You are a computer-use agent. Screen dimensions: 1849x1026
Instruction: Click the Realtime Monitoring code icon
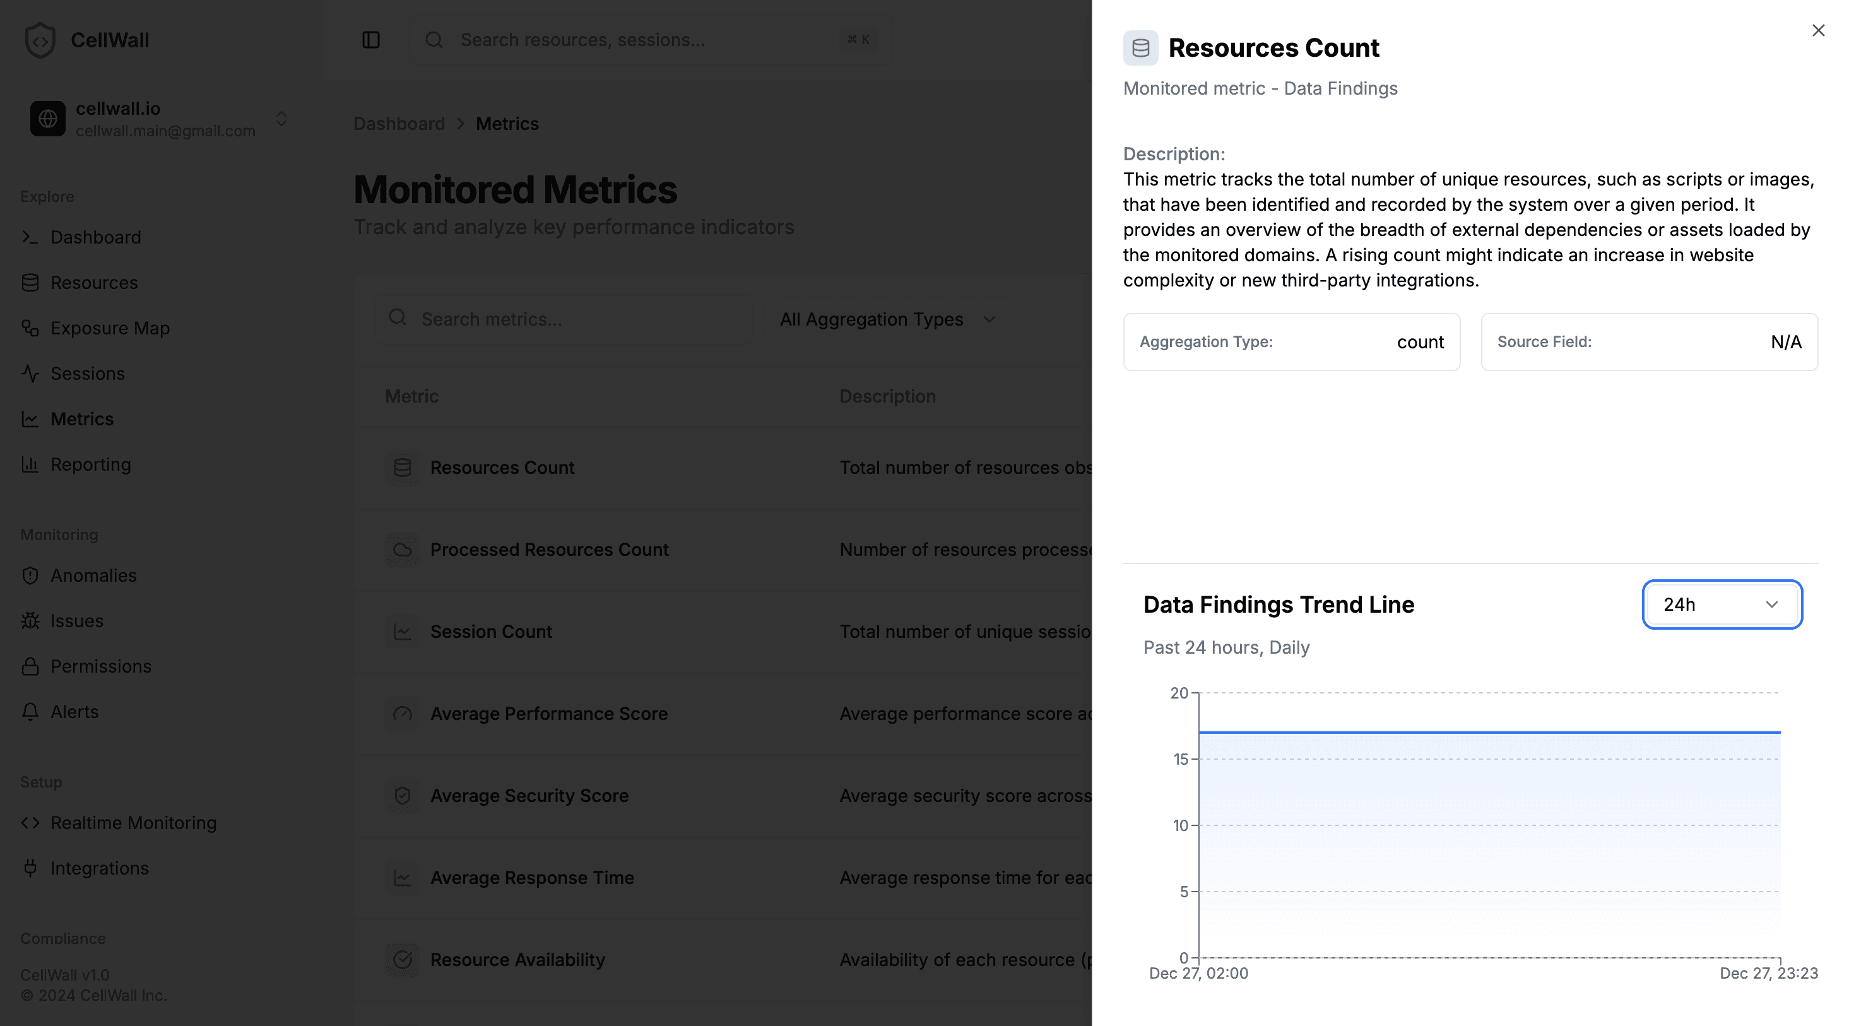30,823
